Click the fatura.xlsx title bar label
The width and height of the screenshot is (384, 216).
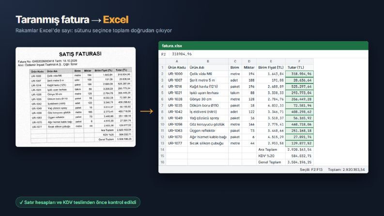tap(172, 46)
